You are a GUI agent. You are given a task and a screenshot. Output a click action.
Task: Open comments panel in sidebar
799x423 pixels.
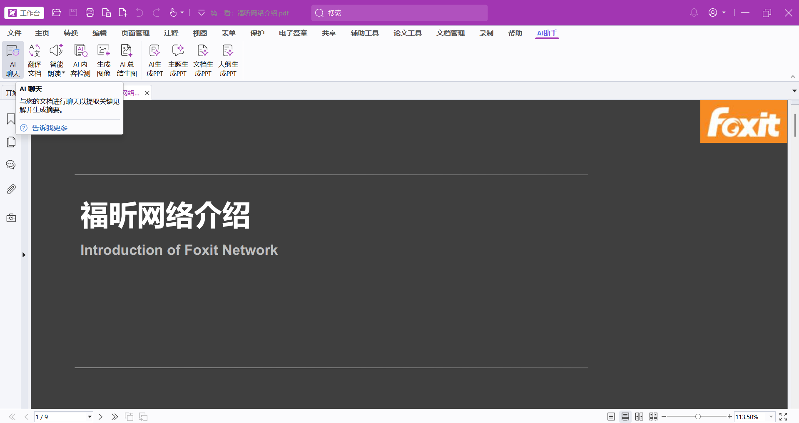click(11, 165)
